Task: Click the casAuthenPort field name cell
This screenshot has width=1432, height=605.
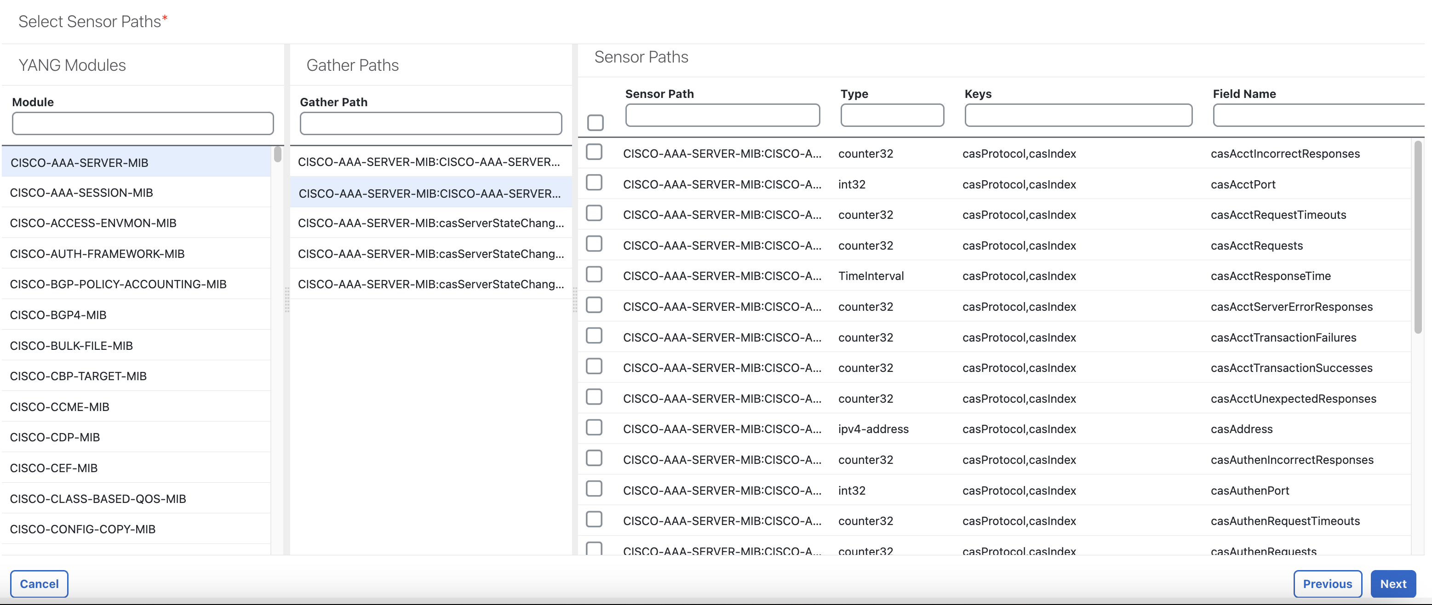Action: pos(1249,491)
